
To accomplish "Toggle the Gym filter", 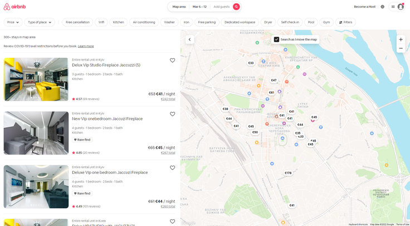I will tap(326, 22).
